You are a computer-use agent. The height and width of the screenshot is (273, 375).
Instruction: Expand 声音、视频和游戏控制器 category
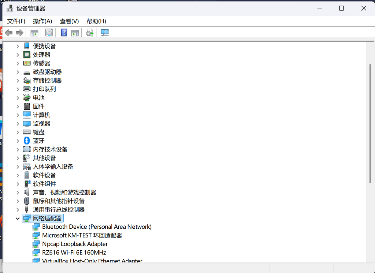click(x=18, y=192)
